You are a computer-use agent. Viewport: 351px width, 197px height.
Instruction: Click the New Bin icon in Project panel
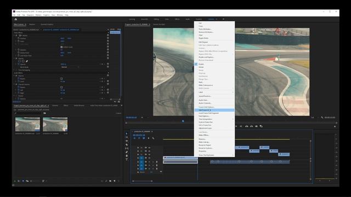point(110,181)
